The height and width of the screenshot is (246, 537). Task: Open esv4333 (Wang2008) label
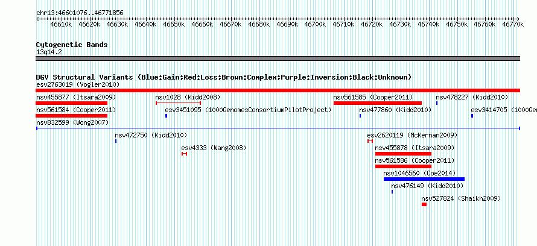pos(214,148)
